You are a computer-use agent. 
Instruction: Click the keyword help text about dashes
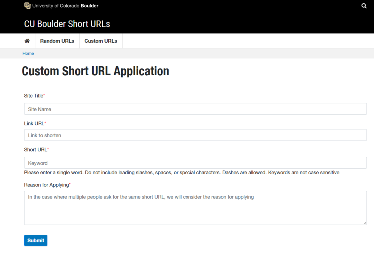(182, 172)
